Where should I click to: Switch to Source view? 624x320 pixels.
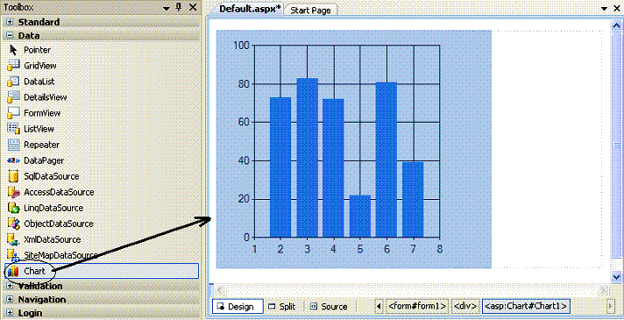click(329, 307)
